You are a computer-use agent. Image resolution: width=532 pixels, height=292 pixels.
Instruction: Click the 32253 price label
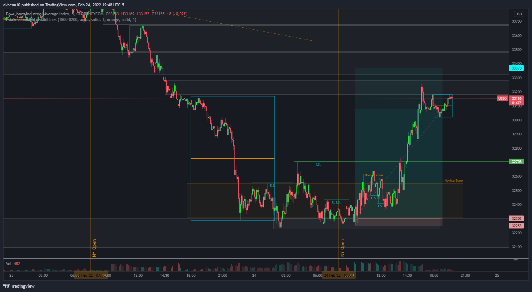(x=516, y=226)
